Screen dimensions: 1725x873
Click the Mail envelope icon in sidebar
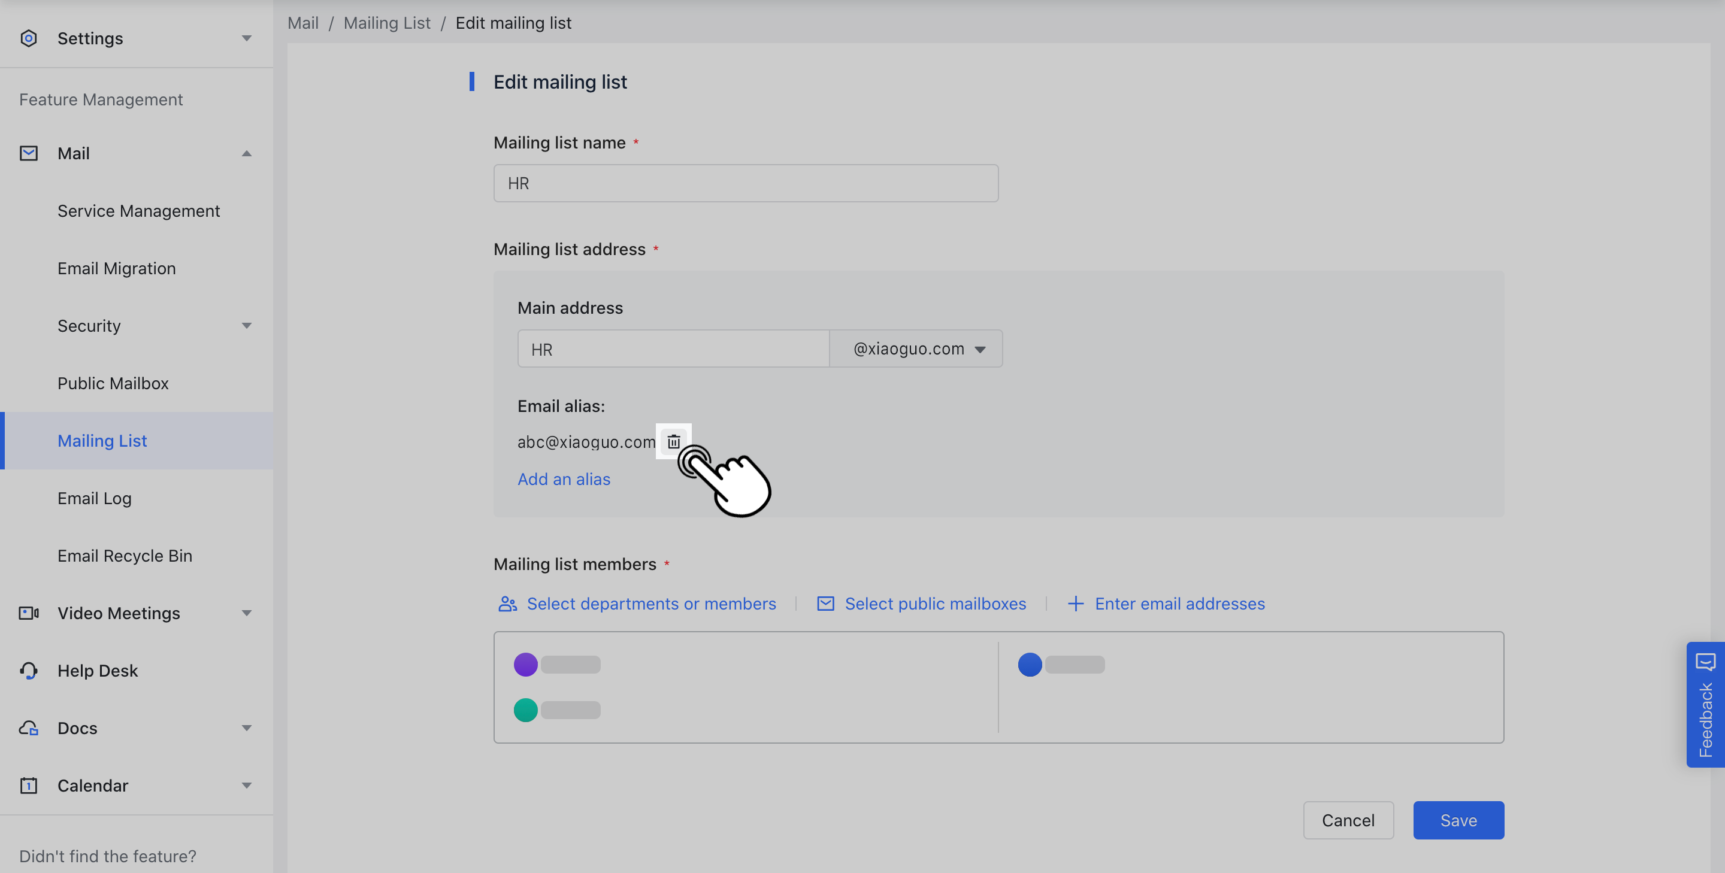(28, 153)
